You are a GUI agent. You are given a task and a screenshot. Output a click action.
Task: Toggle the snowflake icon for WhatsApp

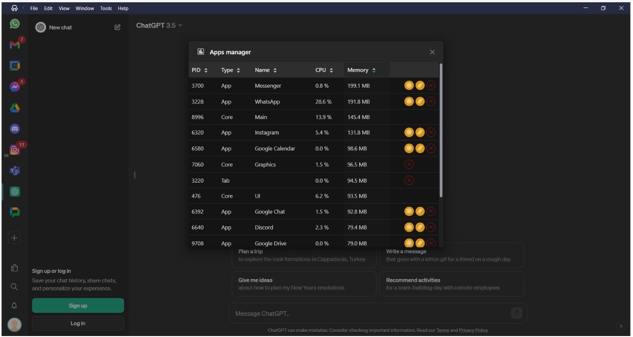[409, 101]
